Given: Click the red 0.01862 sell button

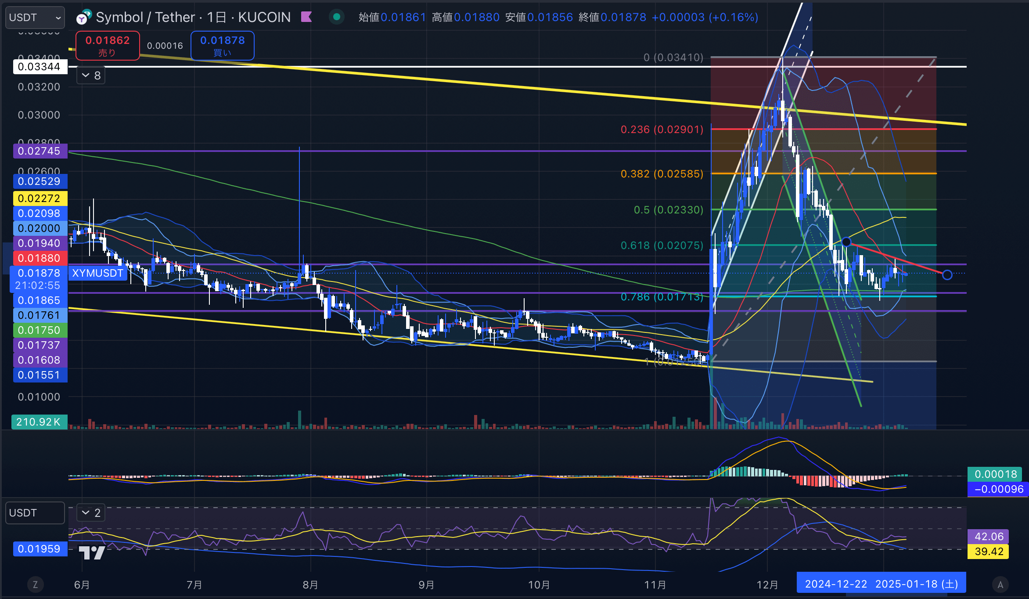Looking at the screenshot, I should click(x=108, y=46).
